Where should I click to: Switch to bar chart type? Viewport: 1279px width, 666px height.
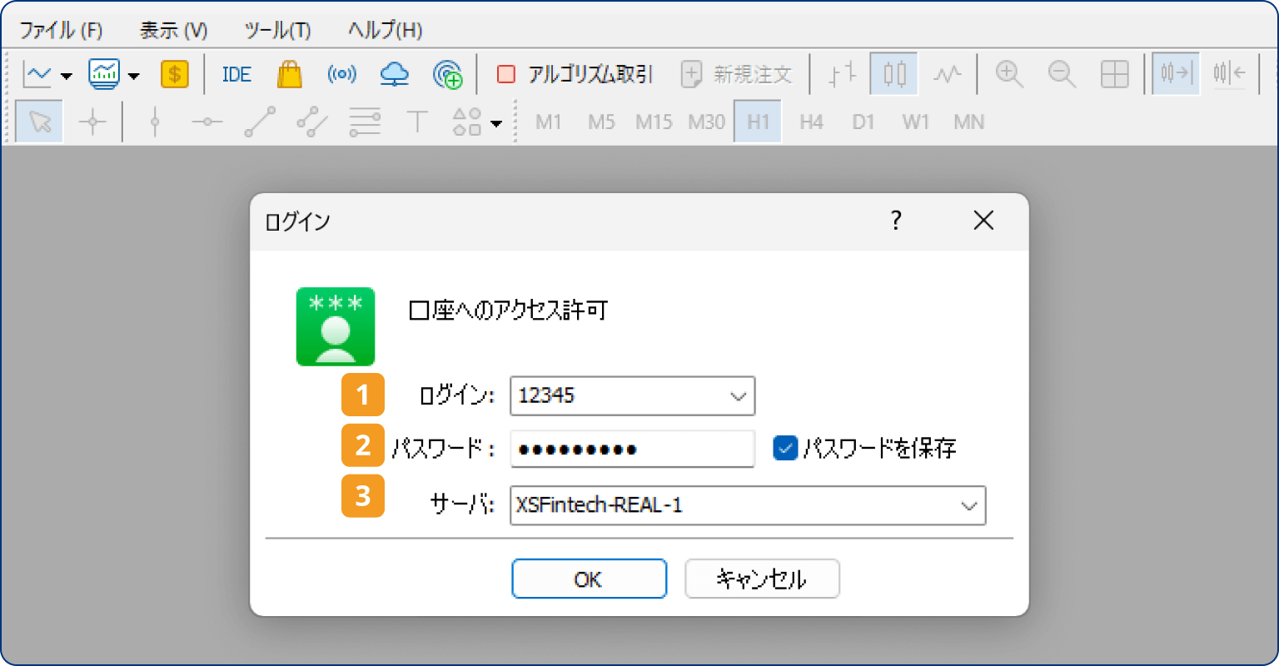tap(843, 75)
